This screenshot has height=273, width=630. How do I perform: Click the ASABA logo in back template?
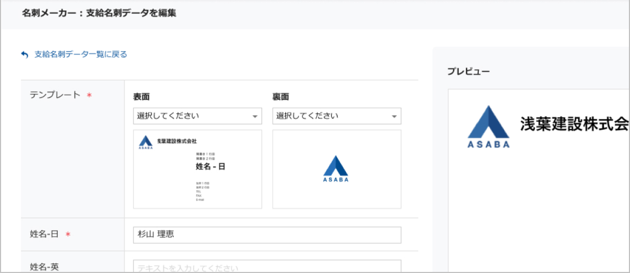tap(336, 169)
